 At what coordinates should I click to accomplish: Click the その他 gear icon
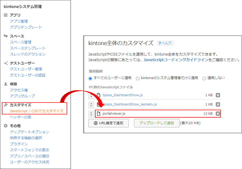point(6,126)
